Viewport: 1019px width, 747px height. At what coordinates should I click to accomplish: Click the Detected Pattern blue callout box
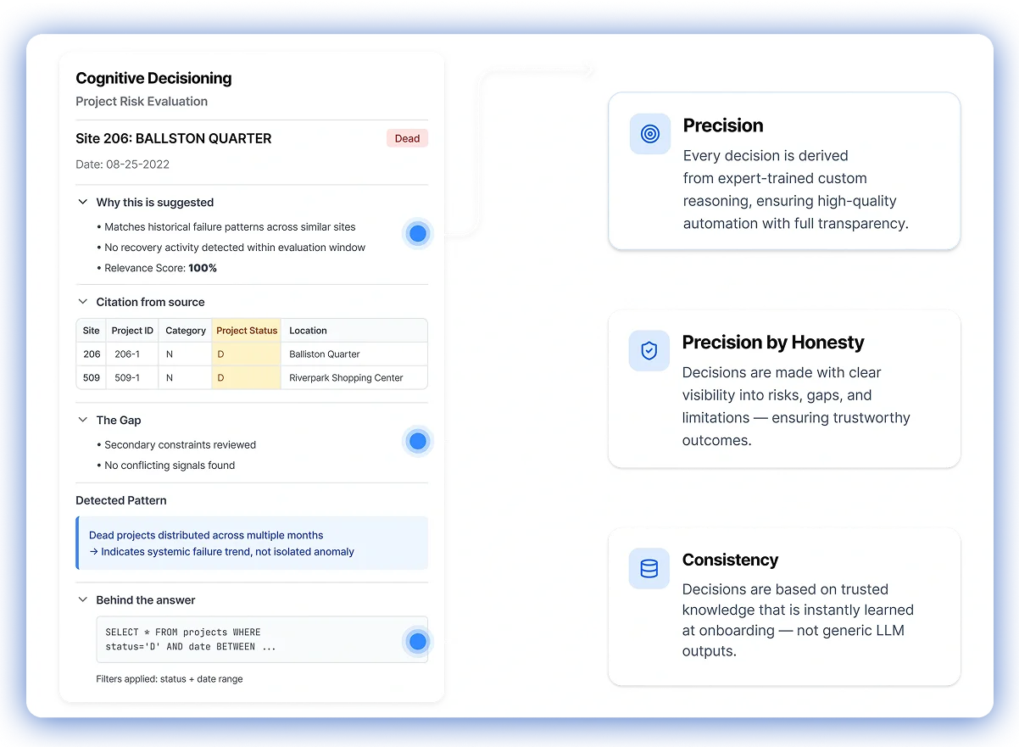pyautogui.click(x=252, y=543)
